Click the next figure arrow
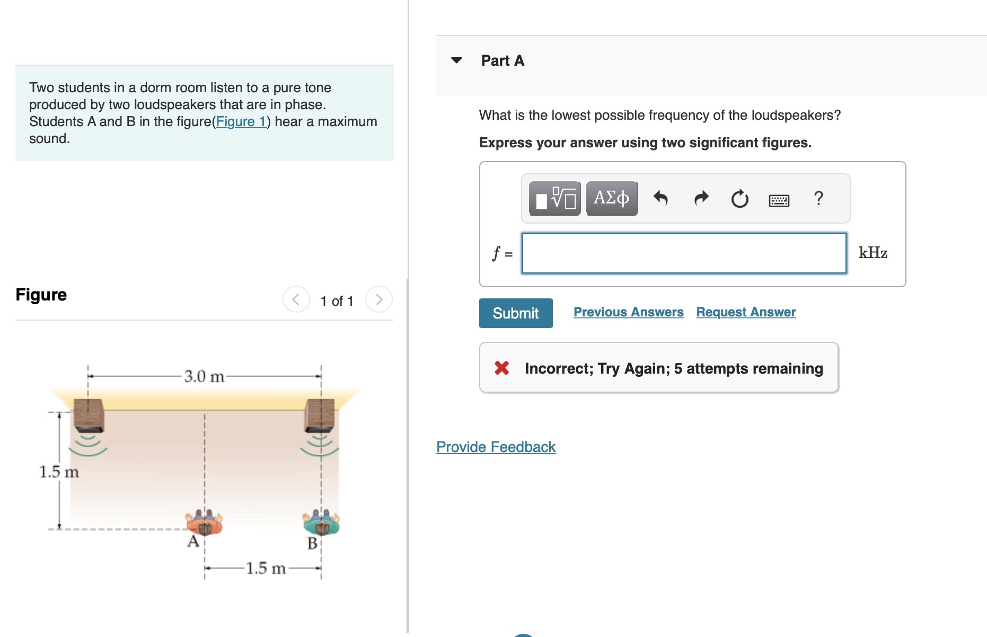 (378, 299)
